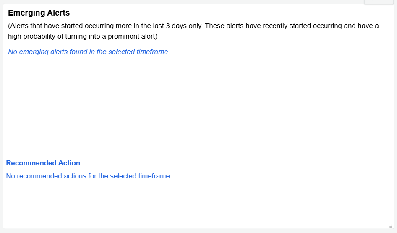Click the "Recommended Action:" heading
The height and width of the screenshot is (233, 397).
(x=44, y=163)
